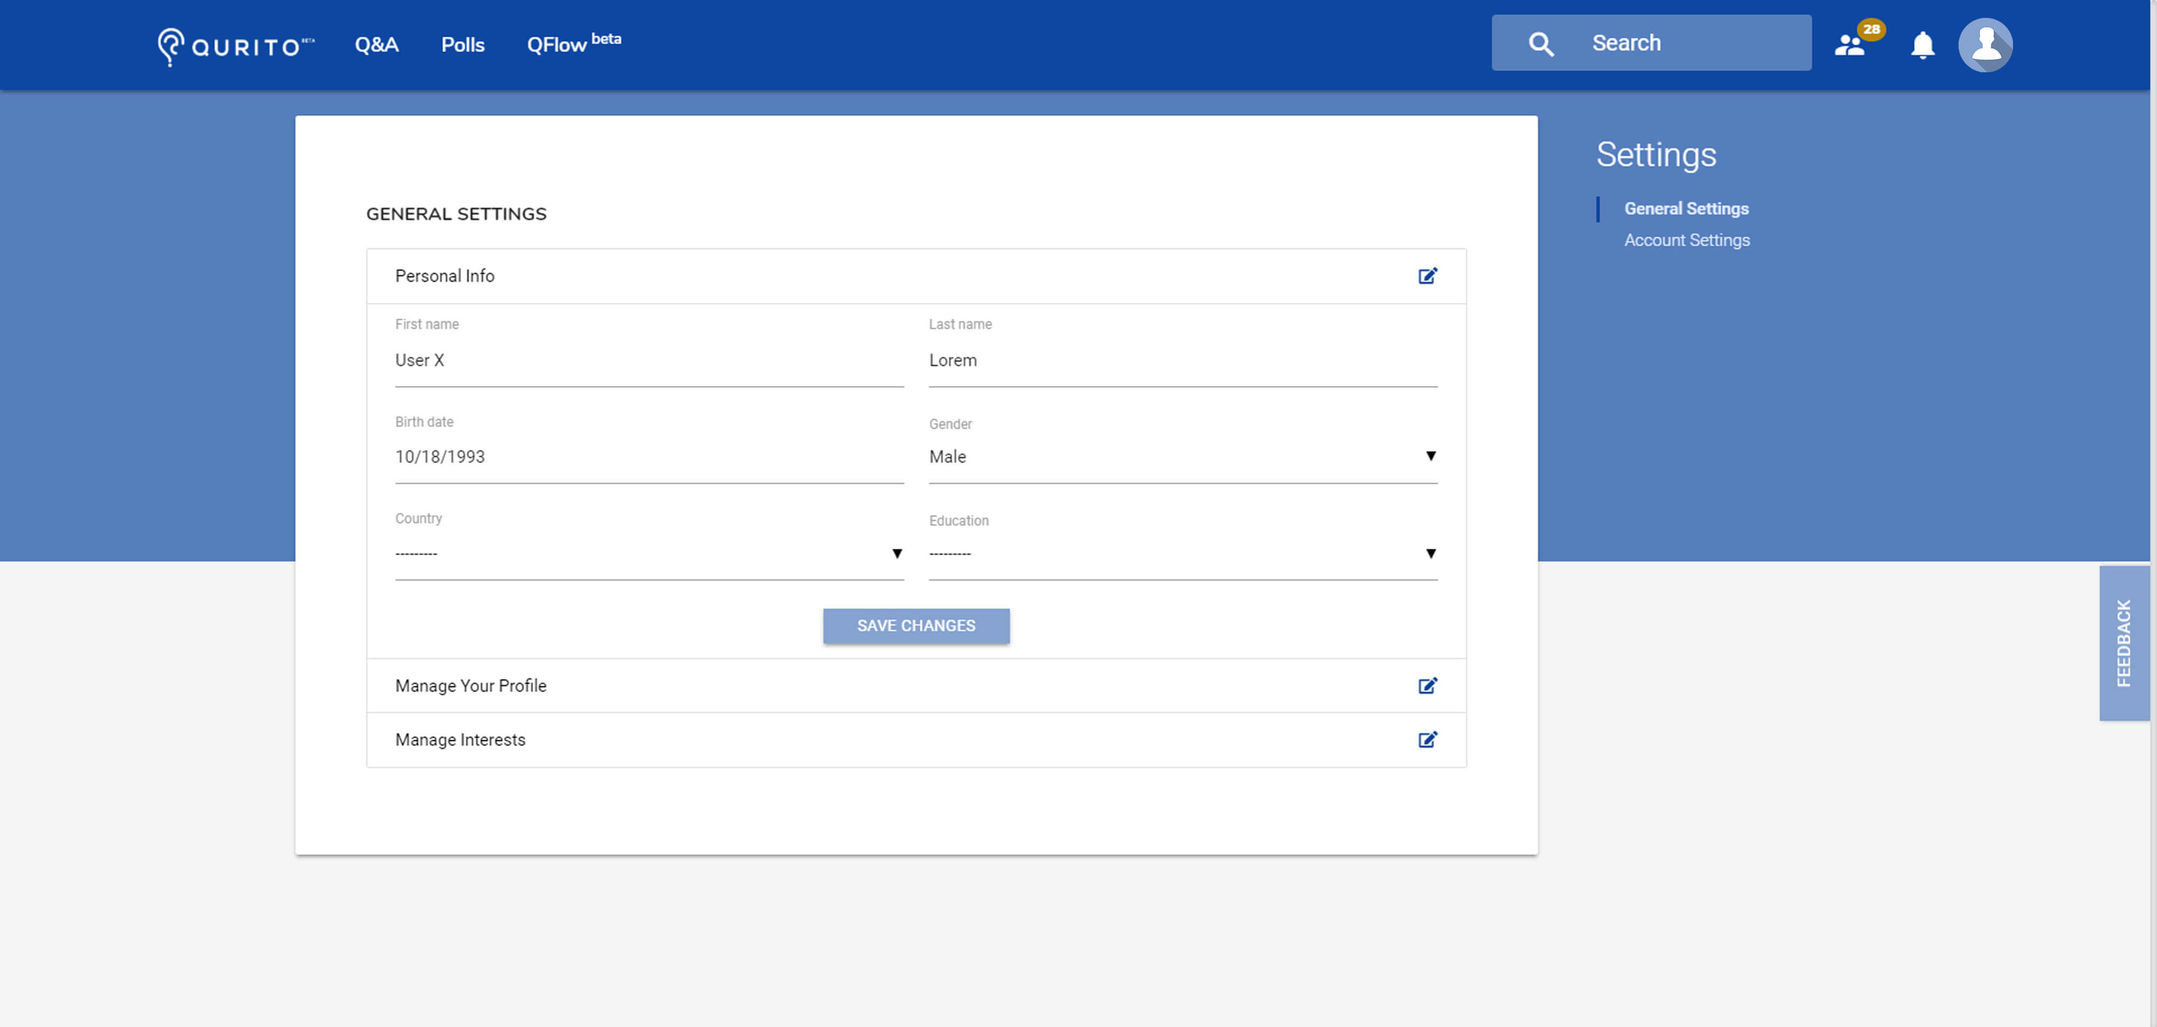Image resolution: width=2157 pixels, height=1027 pixels.
Task: Click the Manage Your Profile edit icon
Action: pos(1427,686)
